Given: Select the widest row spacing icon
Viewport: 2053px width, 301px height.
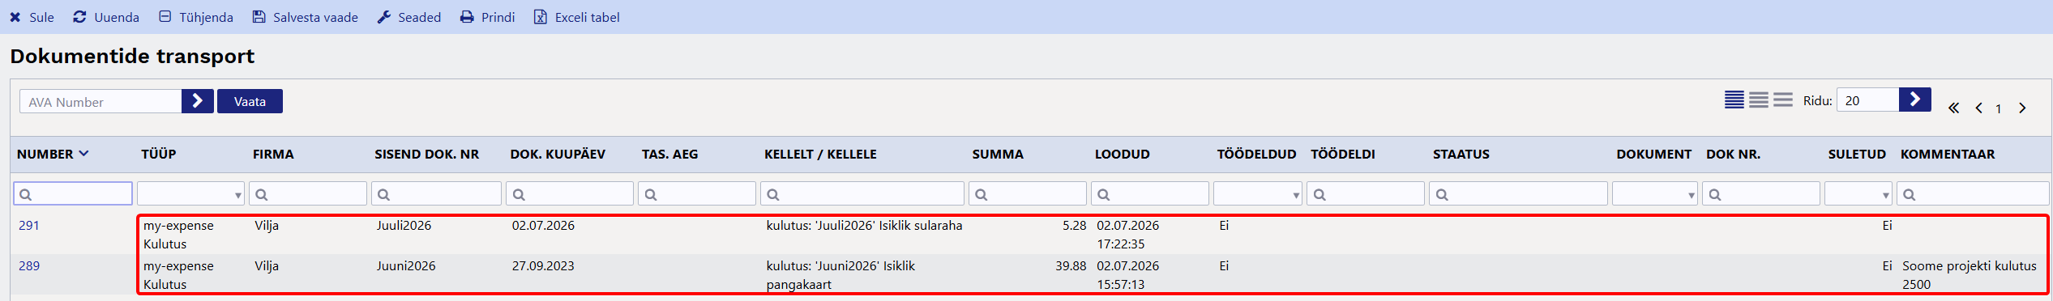Looking at the screenshot, I should (x=1783, y=100).
